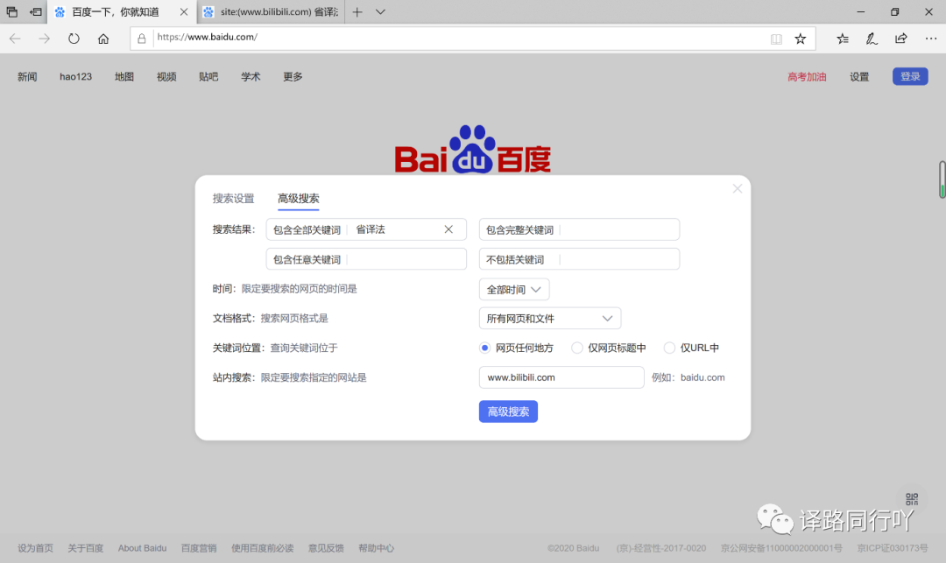The image size is (946, 563).
Task: Open 地图 in top navigation
Action: pos(124,76)
